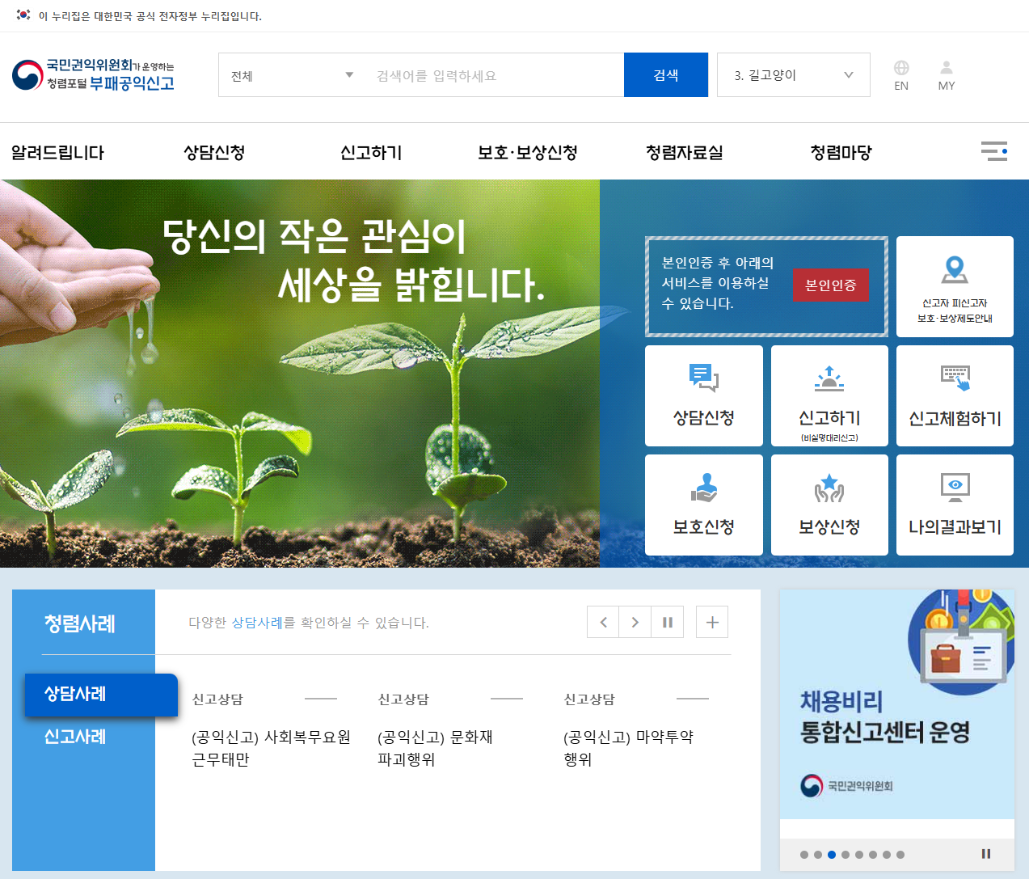Open 보호신청 with the person-shield icon

point(702,486)
